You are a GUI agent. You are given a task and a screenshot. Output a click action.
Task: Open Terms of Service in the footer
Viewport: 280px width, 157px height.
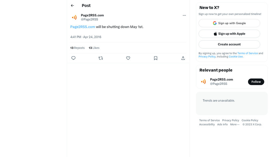[x=209, y=120]
